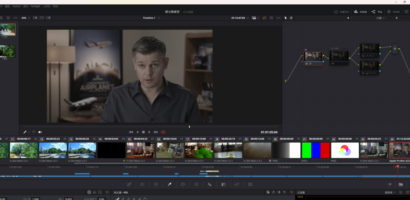This screenshot has width=410, height=200.
Task: Play in reverse
Action: (138, 132)
